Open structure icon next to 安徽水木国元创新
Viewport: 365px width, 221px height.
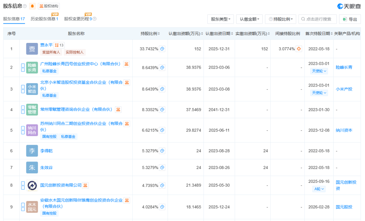point(127,200)
